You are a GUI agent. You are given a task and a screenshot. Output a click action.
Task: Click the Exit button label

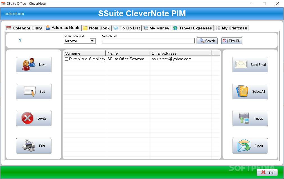[271, 173]
